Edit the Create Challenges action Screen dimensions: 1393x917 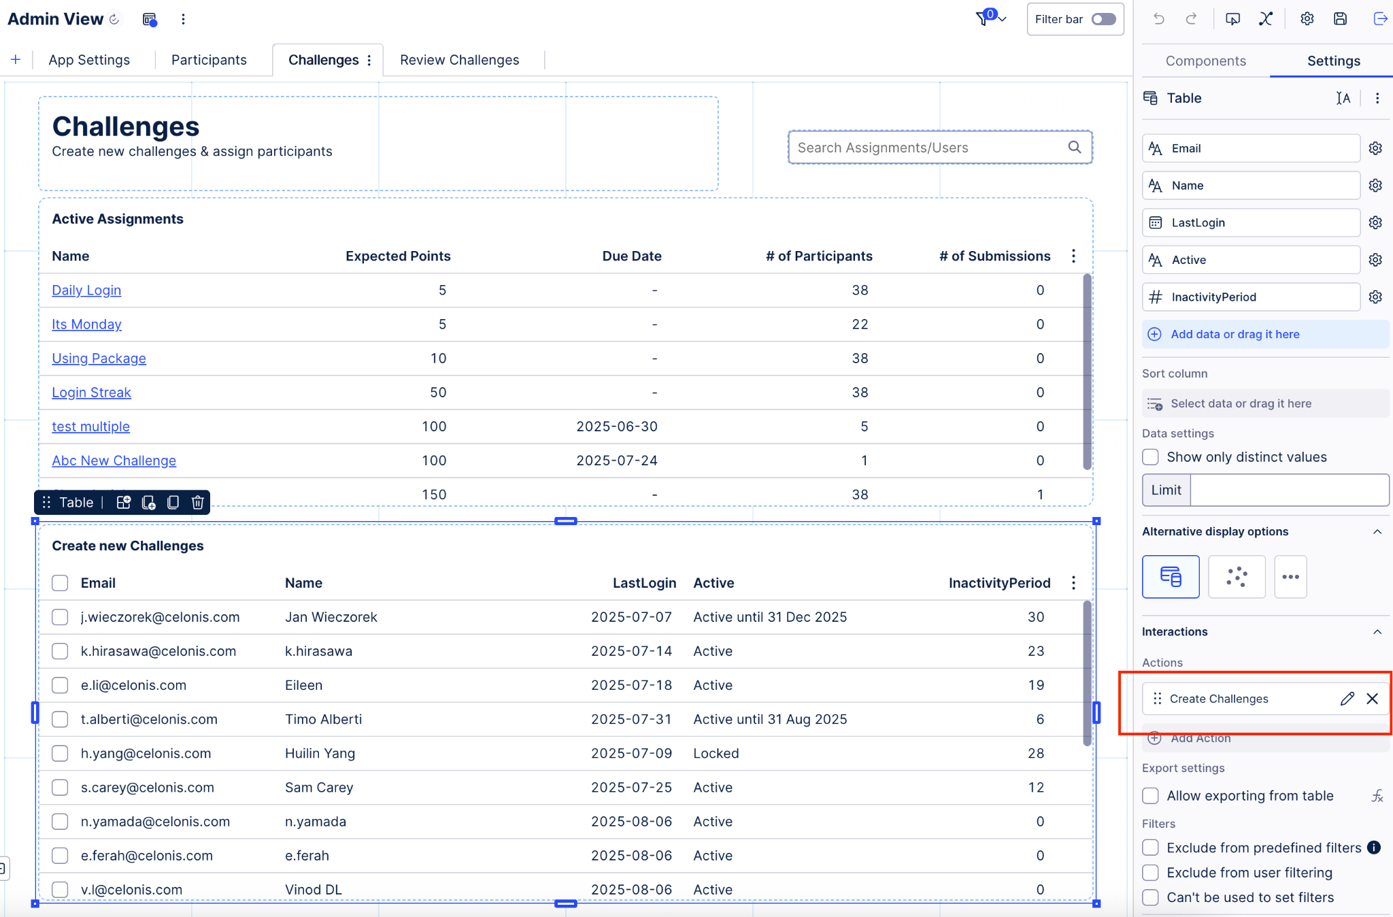click(1347, 699)
